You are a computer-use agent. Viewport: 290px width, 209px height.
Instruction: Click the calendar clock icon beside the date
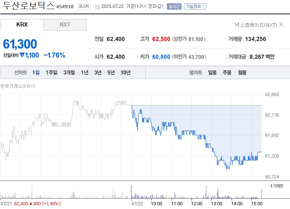click(97, 7)
